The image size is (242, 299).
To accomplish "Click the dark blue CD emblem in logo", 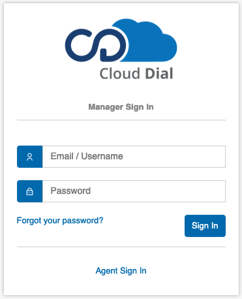I will point(95,45).
